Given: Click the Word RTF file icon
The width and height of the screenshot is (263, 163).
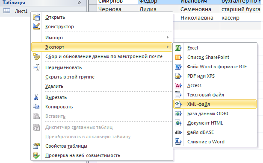Looking at the screenshot, I should pos(178,67).
